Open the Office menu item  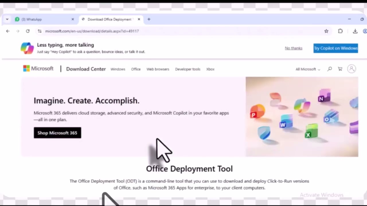136,69
